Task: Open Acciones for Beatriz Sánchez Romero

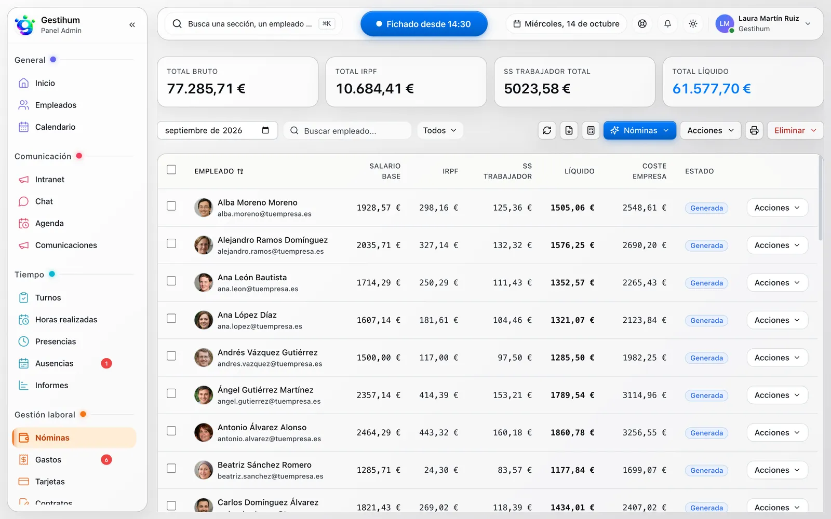Action: click(x=777, y=470)
